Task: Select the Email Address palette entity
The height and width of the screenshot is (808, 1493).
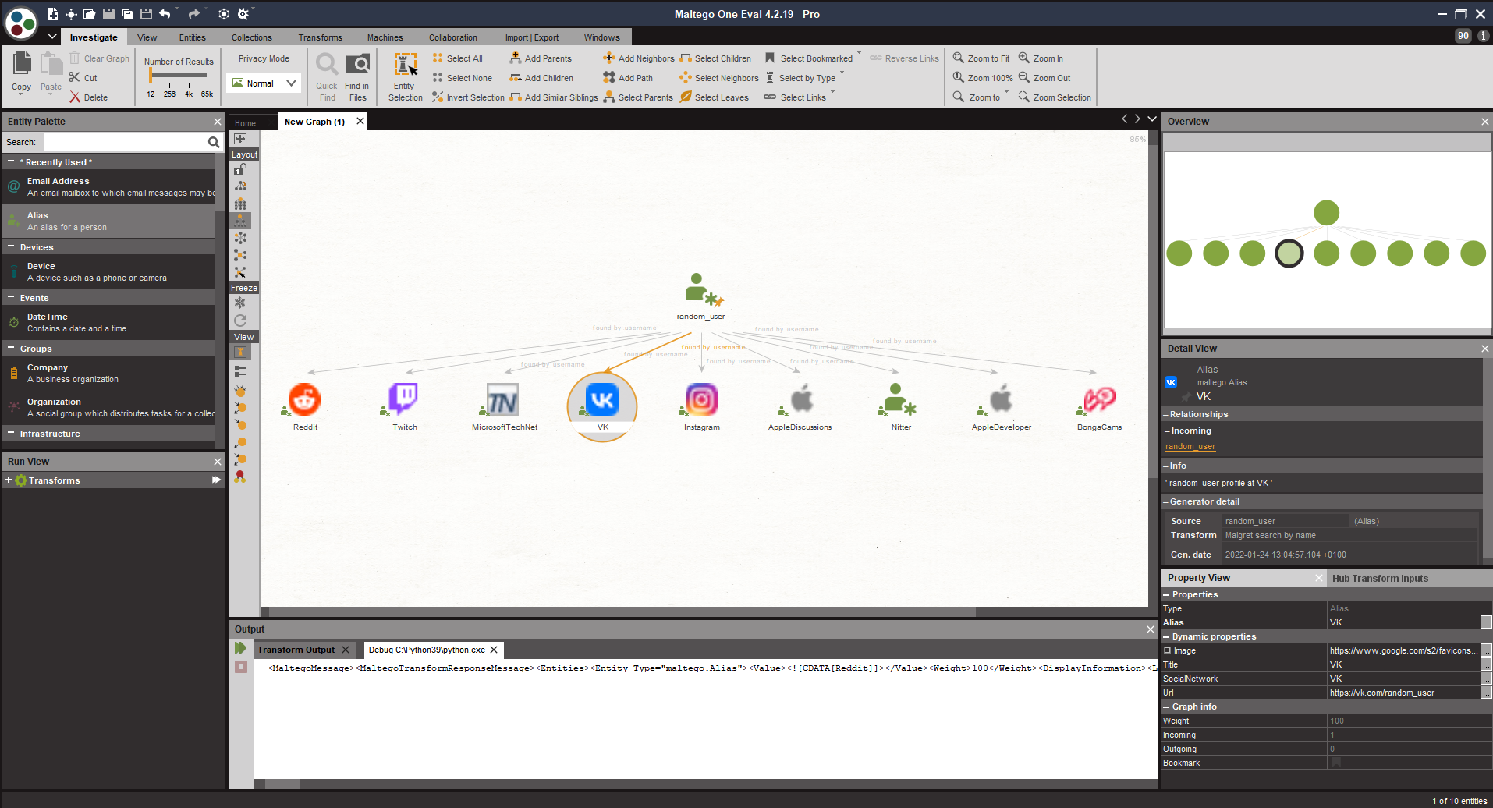Action: click(x=108, y=186)
